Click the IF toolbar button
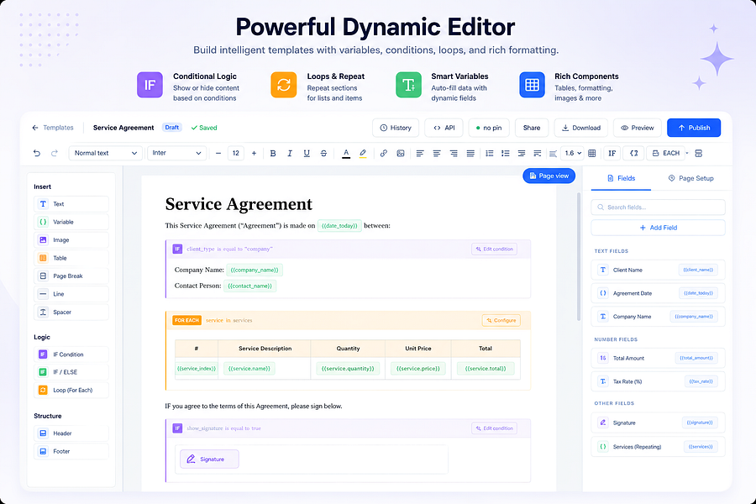 click(x=612, y=154)
